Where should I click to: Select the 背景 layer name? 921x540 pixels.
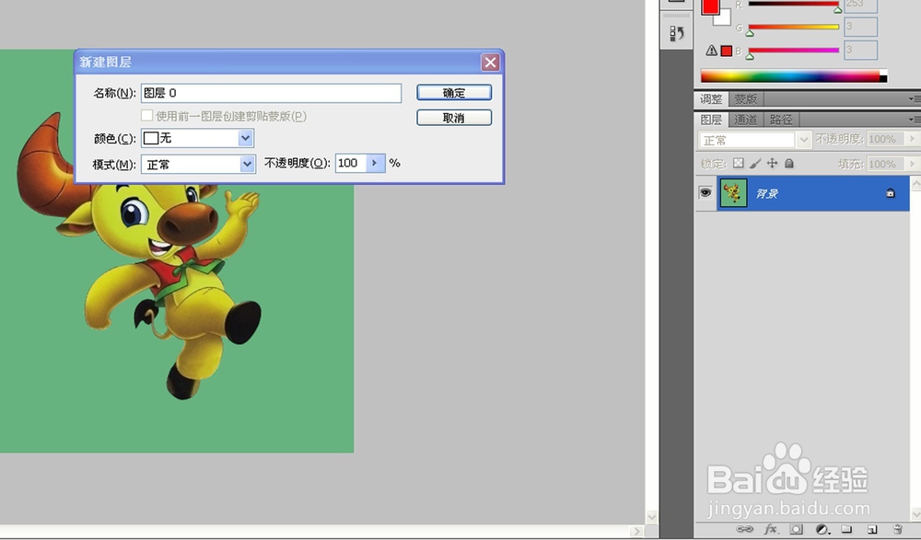click(766, 194)
